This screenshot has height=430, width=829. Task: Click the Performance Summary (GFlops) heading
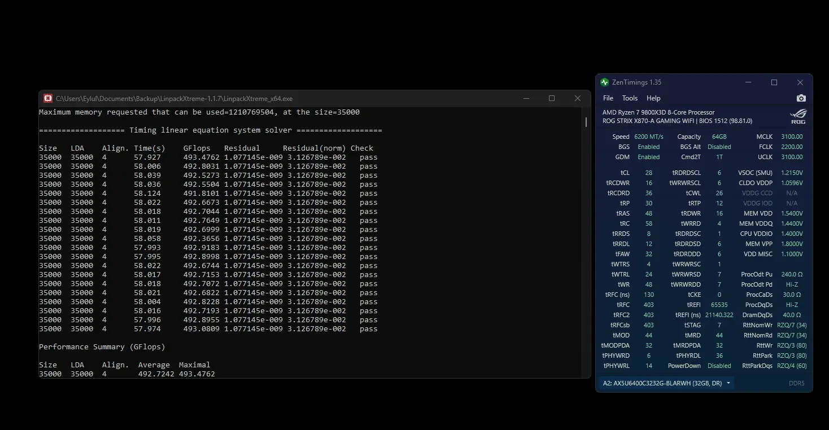(102, 347)
